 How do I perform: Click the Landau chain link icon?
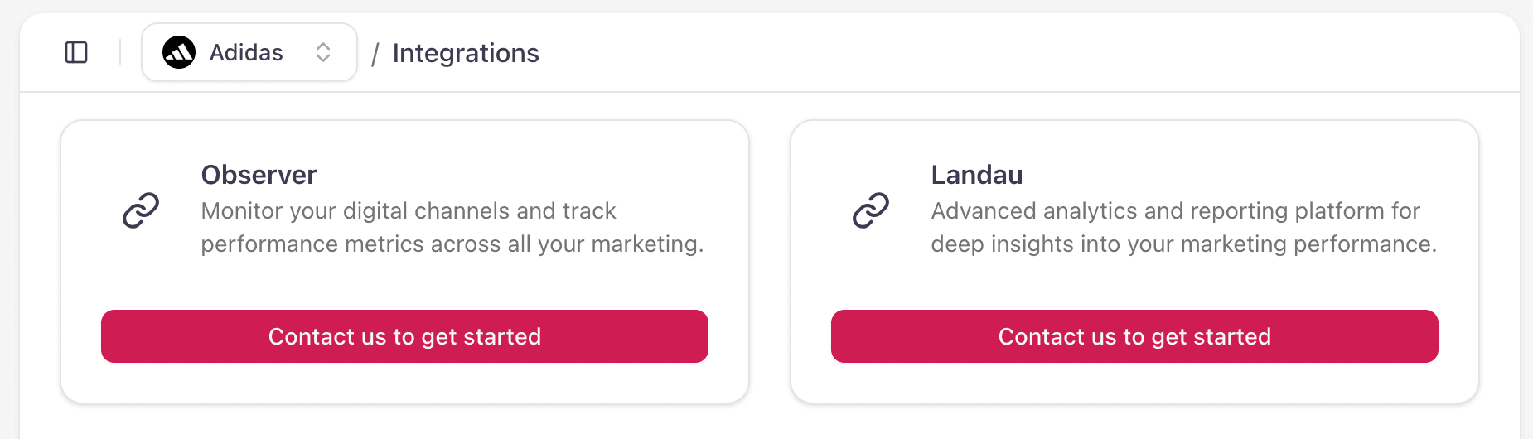pyautogui.click(x=871, y=210)
